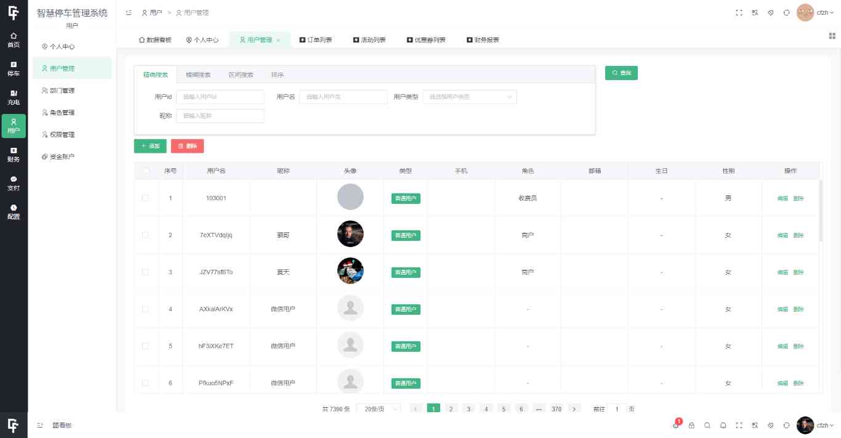Open the 停车 parking module in sidebar
The width and height of the screenshot is (841, 438).
coord(14,69)
